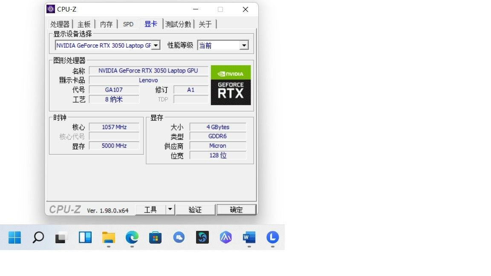Viewport: 491px width, 276px height.
Task: Switch to Microsoft Word on taskbar
Action: (x=249, y=238)
